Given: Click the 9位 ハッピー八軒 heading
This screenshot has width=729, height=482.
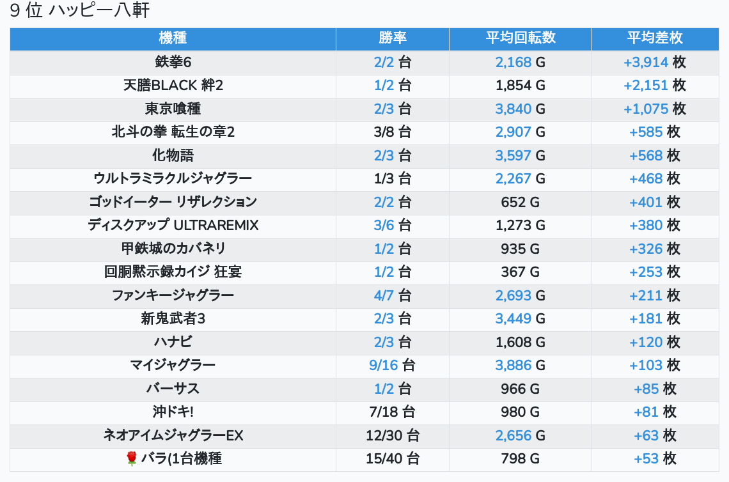Looking at the screenshot, I should coord(80,11).
